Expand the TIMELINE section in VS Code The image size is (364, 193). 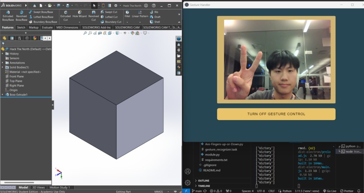[204, 186]
